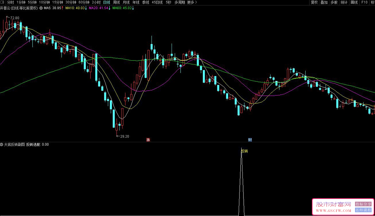375x216 pixels.
Task: Expand the 大底反转副图 sub-chart dropdown
Action: point(2,144)
